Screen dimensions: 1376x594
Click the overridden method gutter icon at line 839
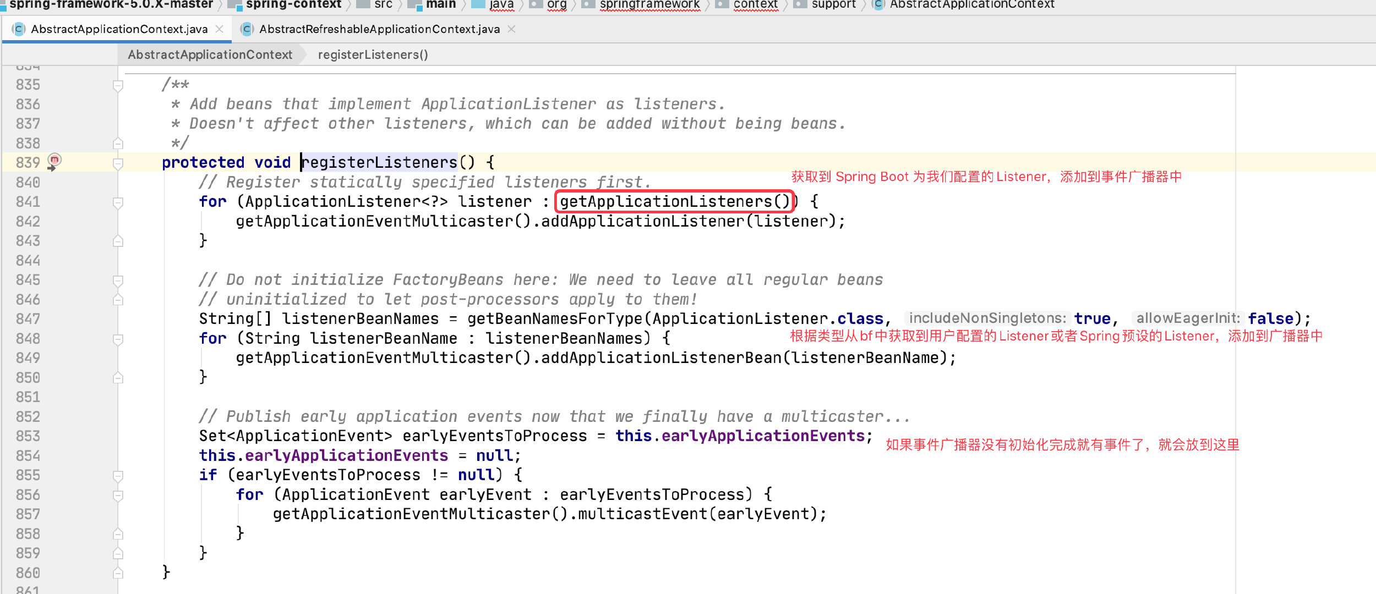point(54,161)
